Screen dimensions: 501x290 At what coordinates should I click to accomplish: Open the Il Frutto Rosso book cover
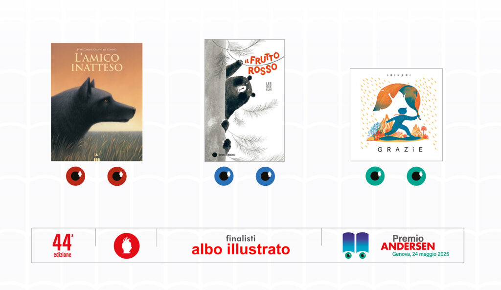(x=245, y=100)
